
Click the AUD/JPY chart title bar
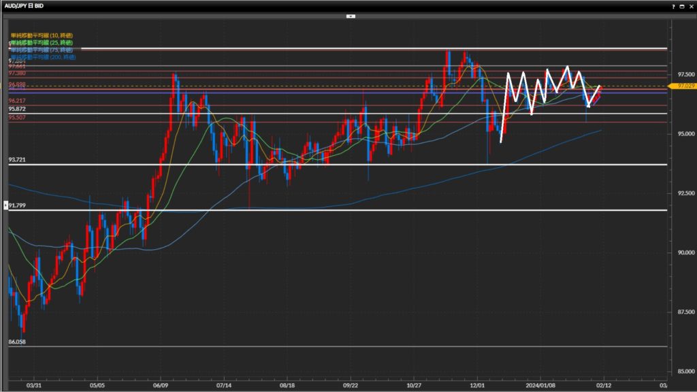pyautogui.click(x=272, y=5)
